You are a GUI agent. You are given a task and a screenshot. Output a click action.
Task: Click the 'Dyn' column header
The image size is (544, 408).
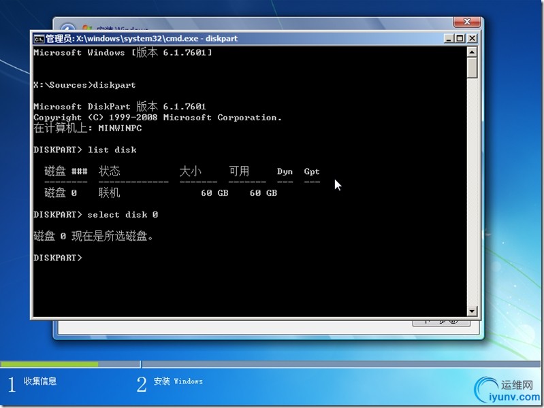(285, 171)
